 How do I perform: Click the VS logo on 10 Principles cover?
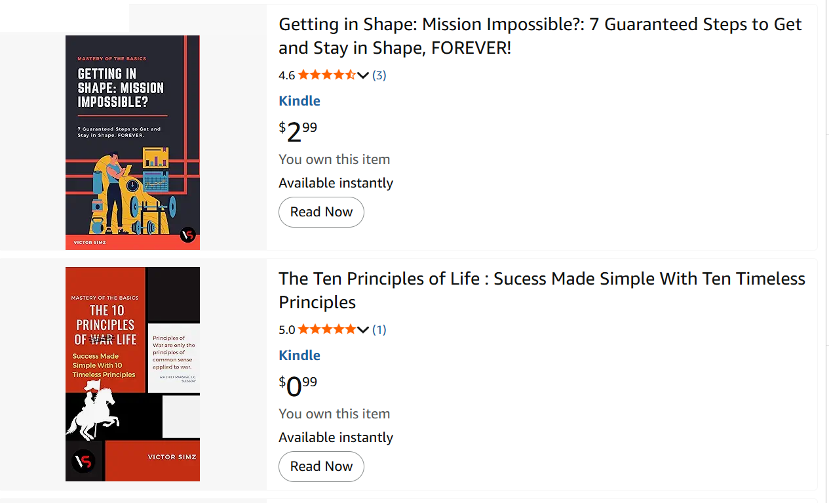(x=83, y=462)
